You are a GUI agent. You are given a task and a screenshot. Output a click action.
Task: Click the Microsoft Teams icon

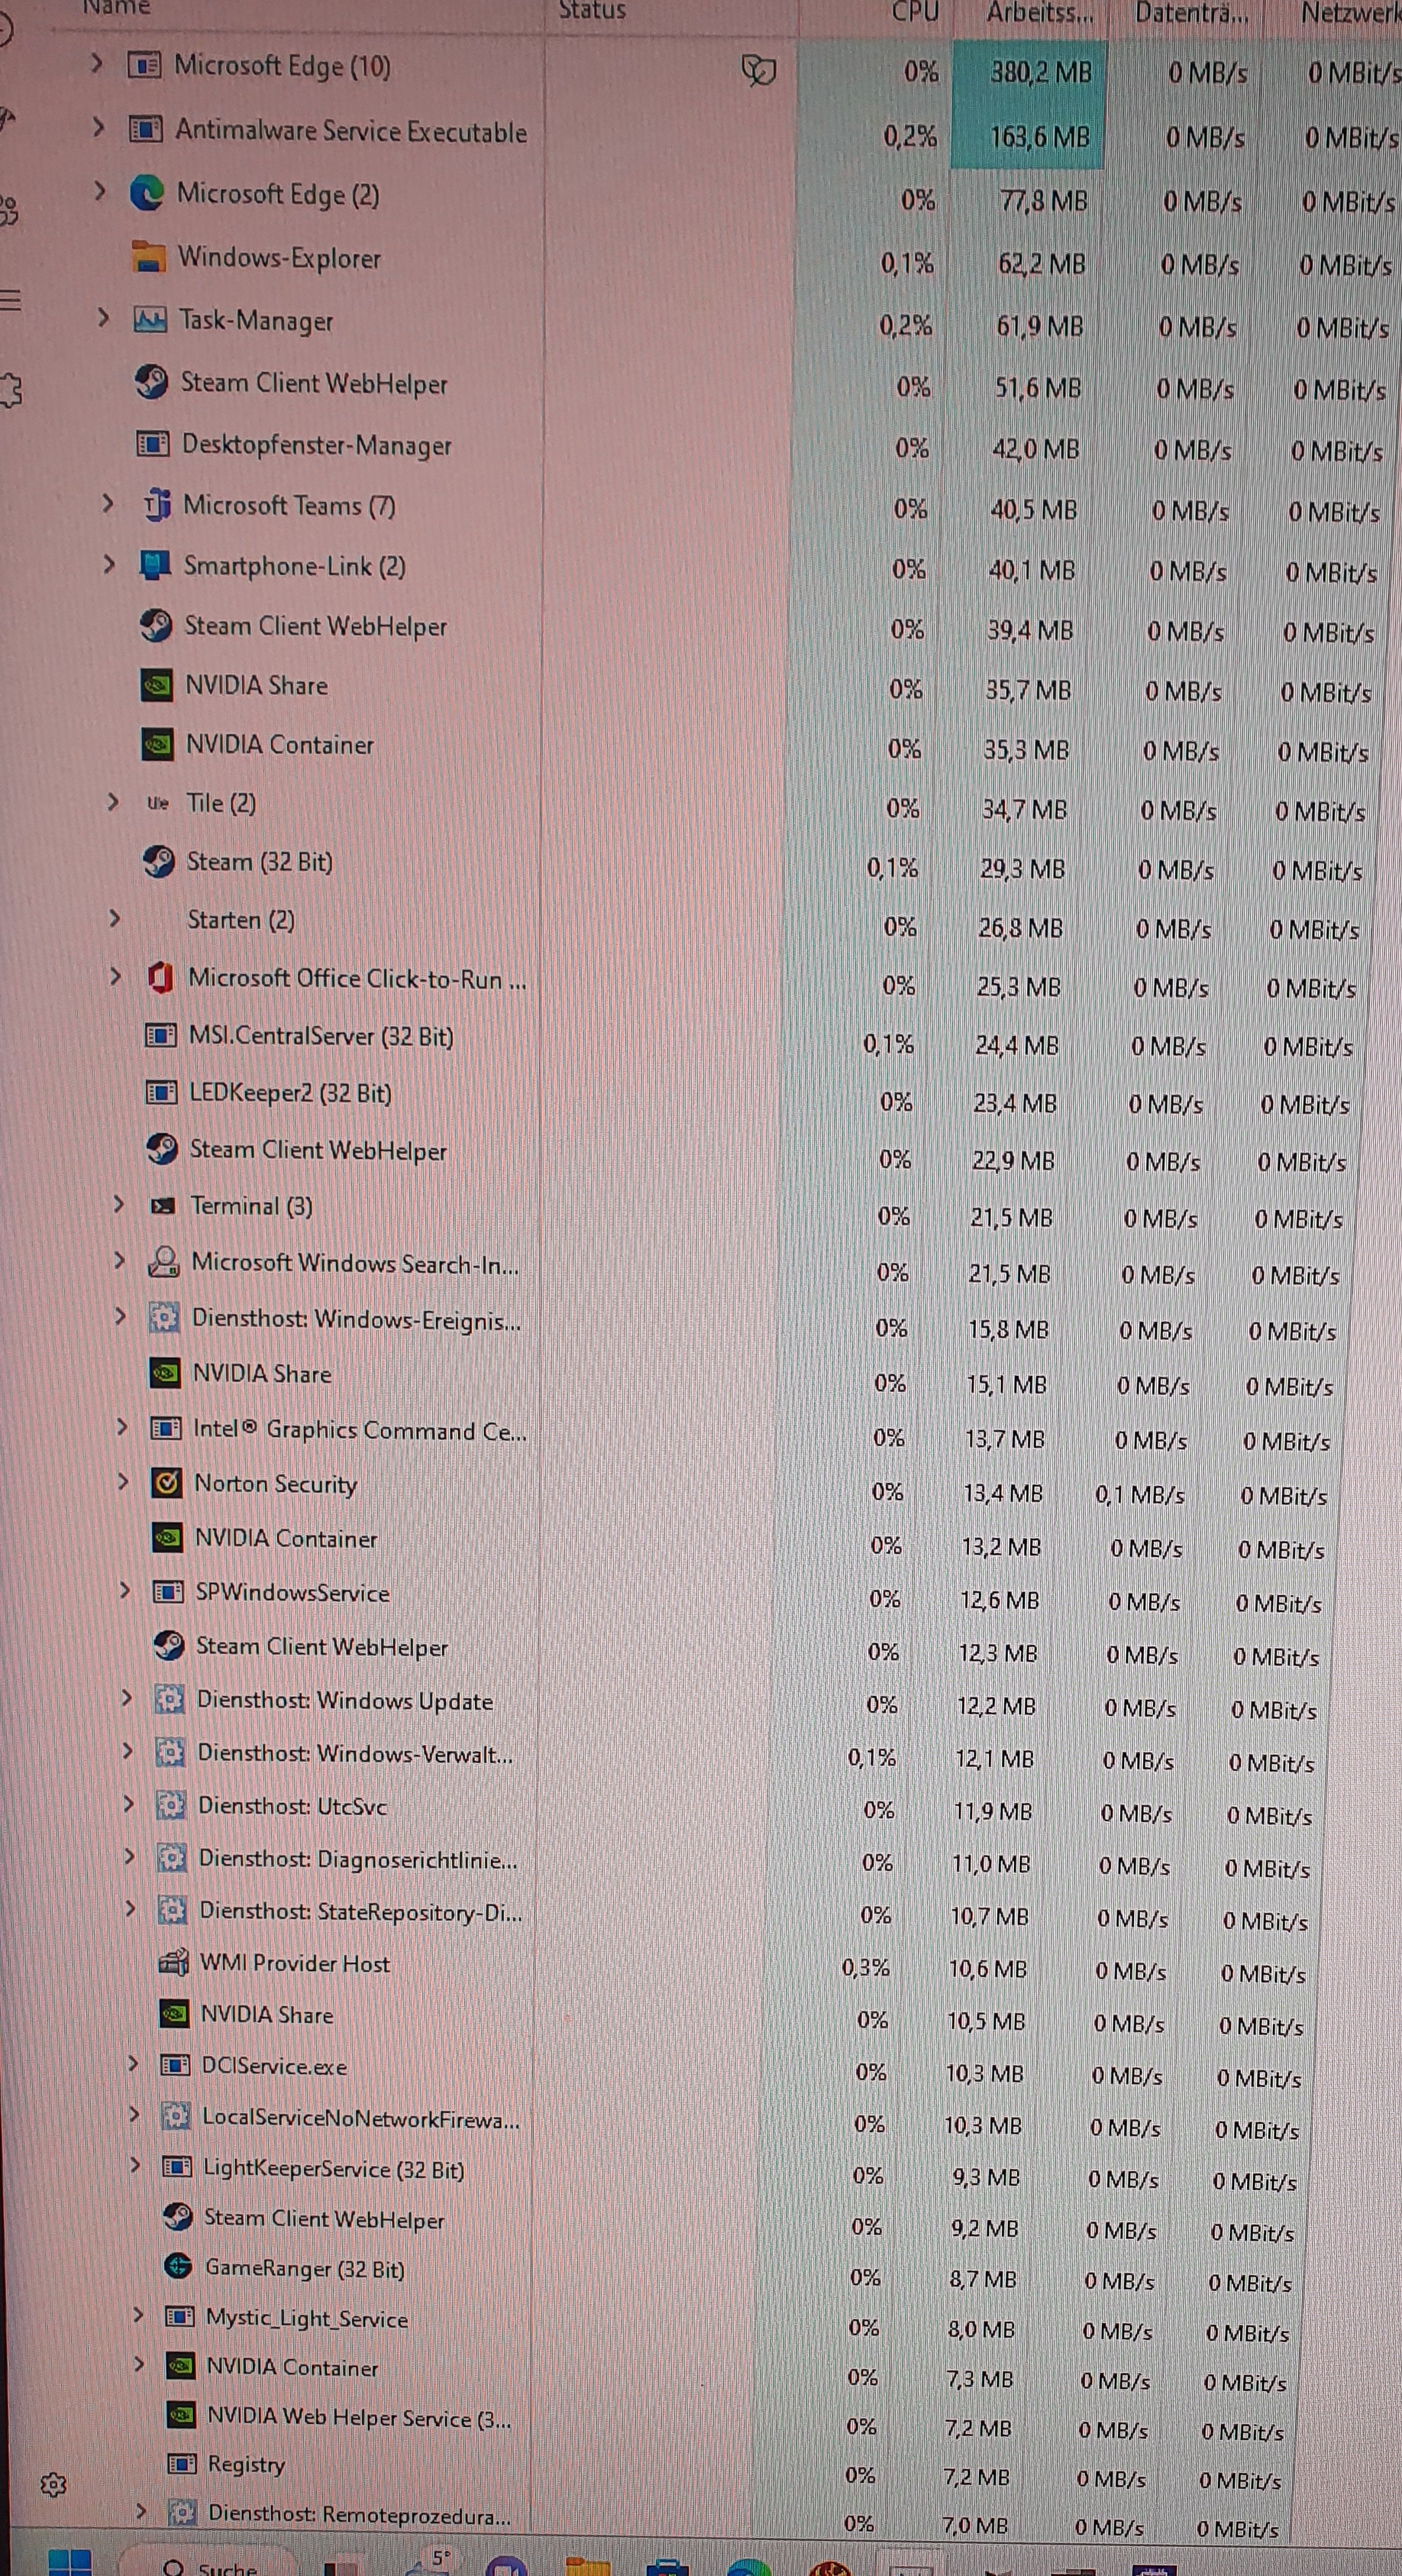pyautogui.click(x=155, y=505)
